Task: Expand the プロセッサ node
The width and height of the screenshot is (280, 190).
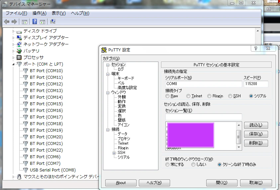Action: pyautogui.click(x=13, y=58)
